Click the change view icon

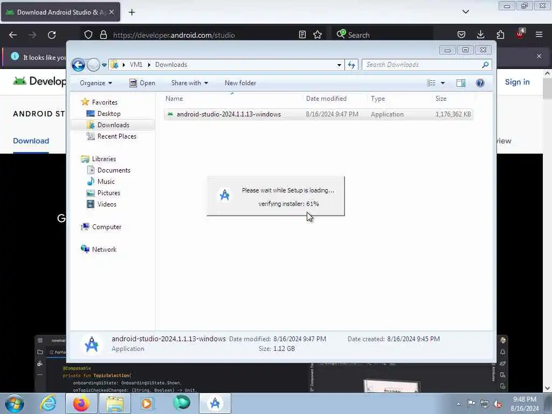431,83
